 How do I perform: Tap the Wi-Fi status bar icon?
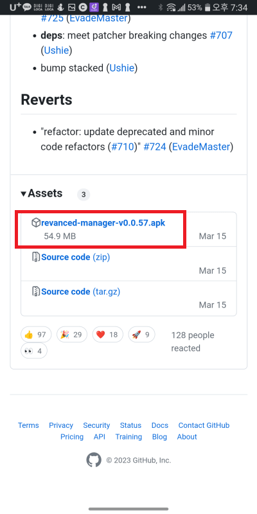click(171, 7)
